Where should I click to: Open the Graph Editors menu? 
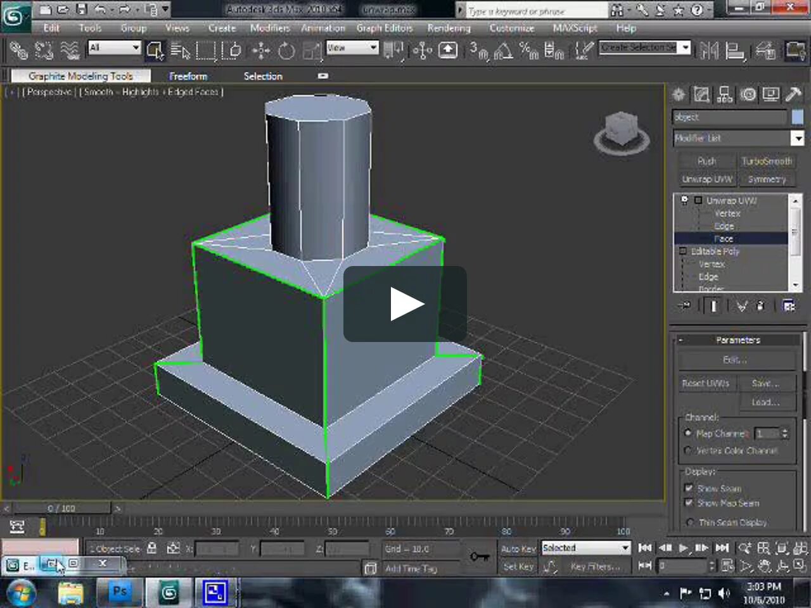pyautogui.click(x=385, y=28)
